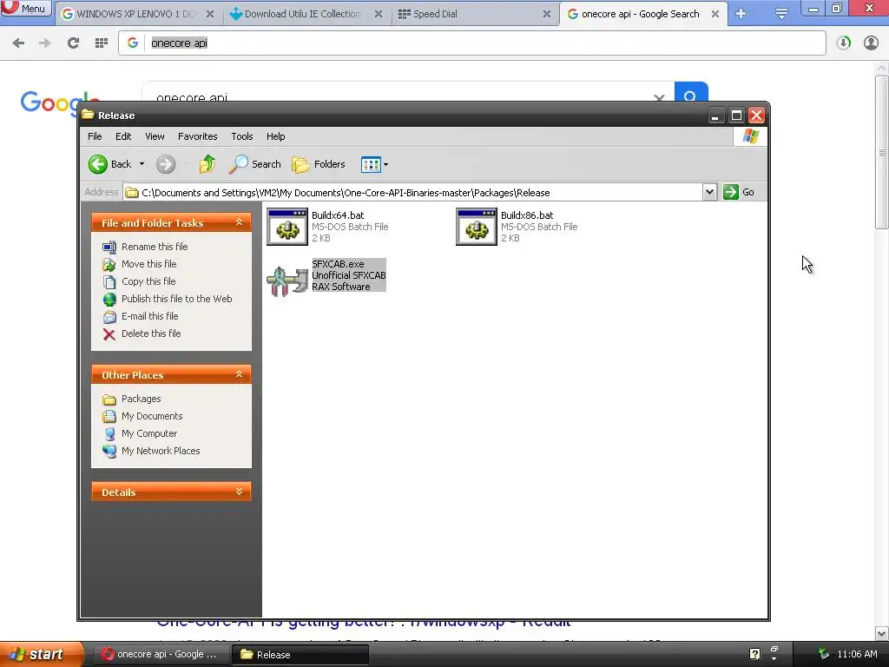The image size is (889, 667).
Task: Open the Help menu
Action: tap(275, 136)
